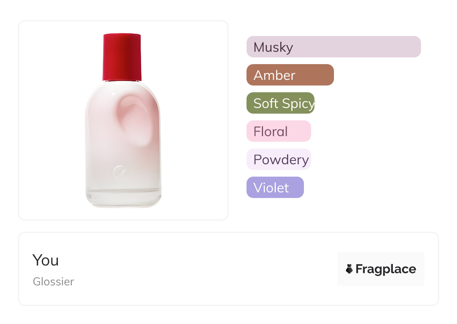The width and height of the screenshot is (457, 324).
Task: Open the You fragrance title
Action: coord(45,260)
